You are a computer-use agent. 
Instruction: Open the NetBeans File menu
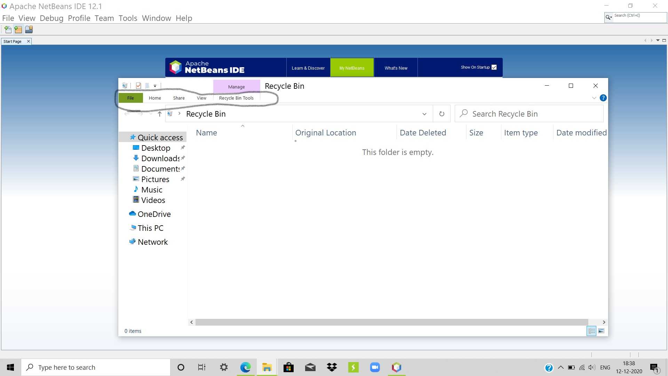(x=8, y=18)
